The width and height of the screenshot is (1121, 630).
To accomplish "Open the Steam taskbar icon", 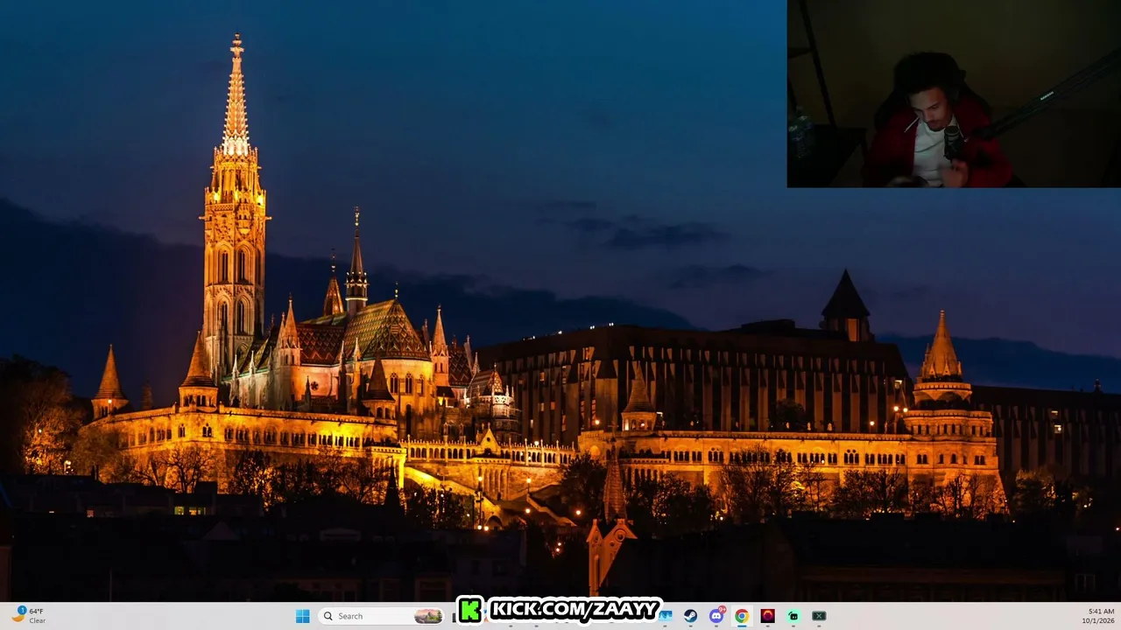I will click(691, 616).
